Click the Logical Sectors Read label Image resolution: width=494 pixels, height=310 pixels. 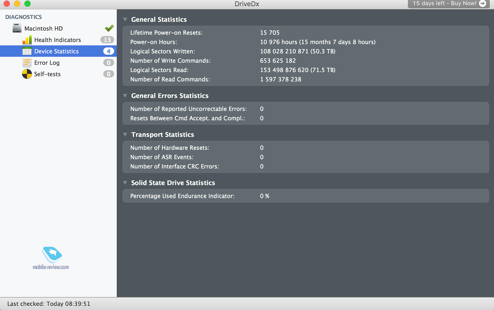coord(159,70)
